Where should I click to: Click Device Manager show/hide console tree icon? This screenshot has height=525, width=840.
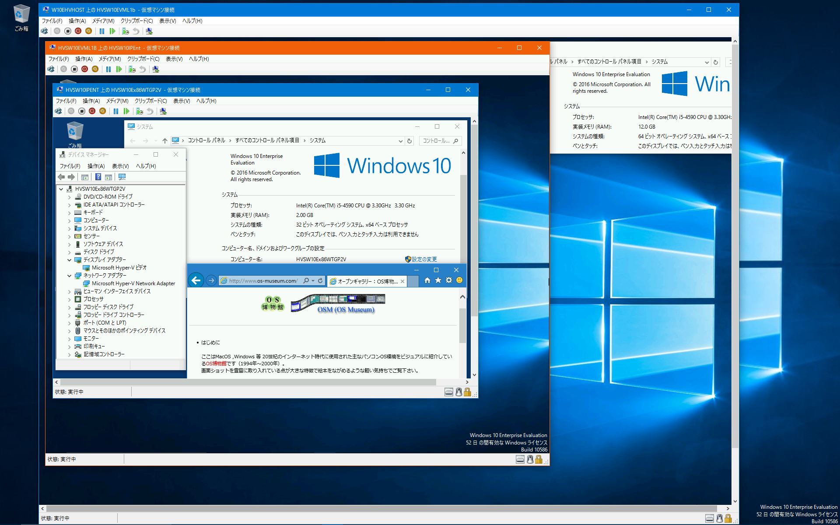coord(85,177)
